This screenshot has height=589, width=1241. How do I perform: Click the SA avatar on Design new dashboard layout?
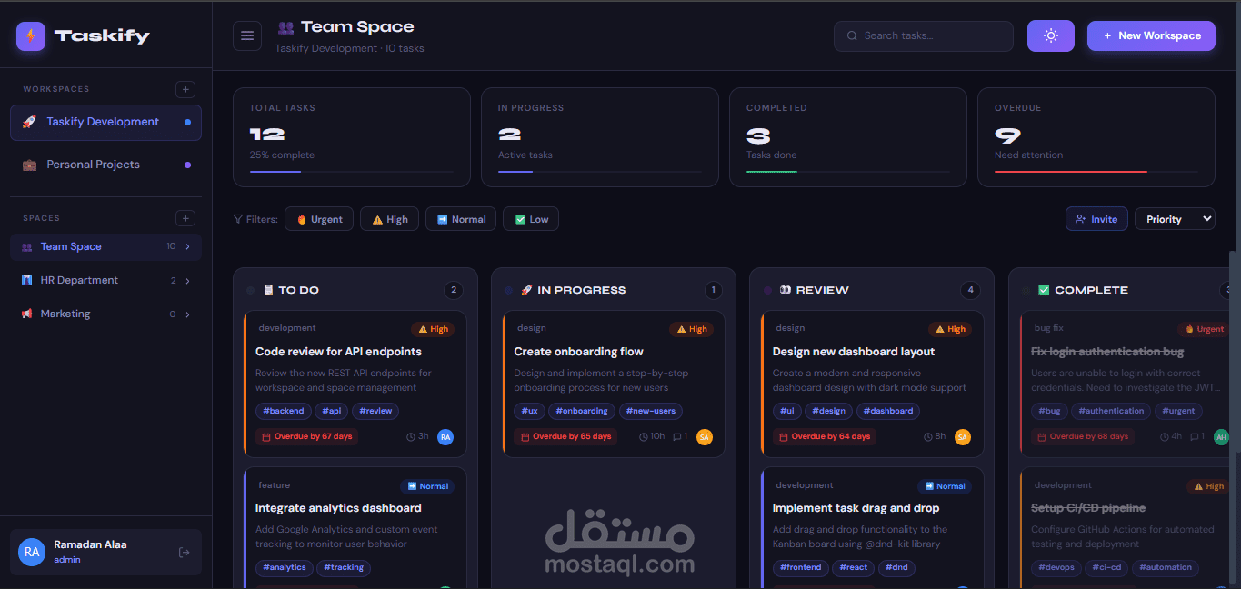963,437
